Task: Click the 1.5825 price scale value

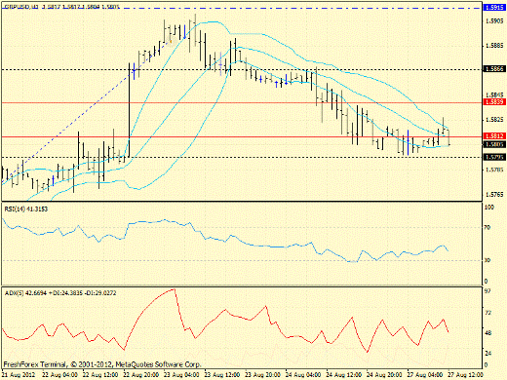Action: click(494, 120)
